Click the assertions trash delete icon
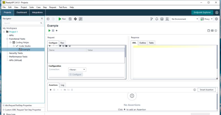221x115 pixels. pyautogui.click(x=72, y=90)
